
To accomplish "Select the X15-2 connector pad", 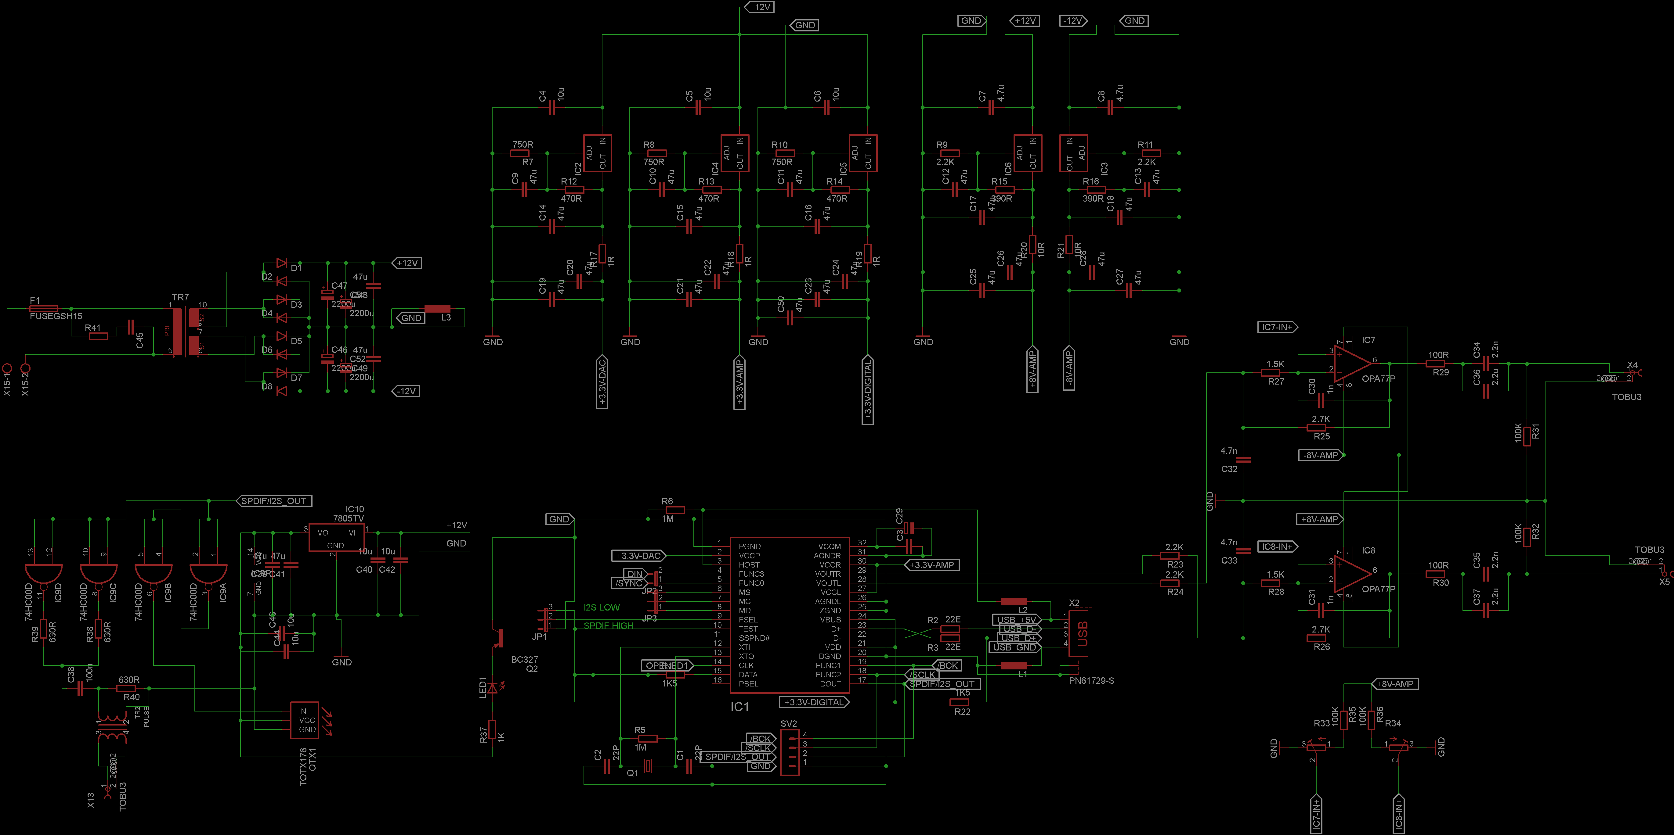I will tap(25, 368).
